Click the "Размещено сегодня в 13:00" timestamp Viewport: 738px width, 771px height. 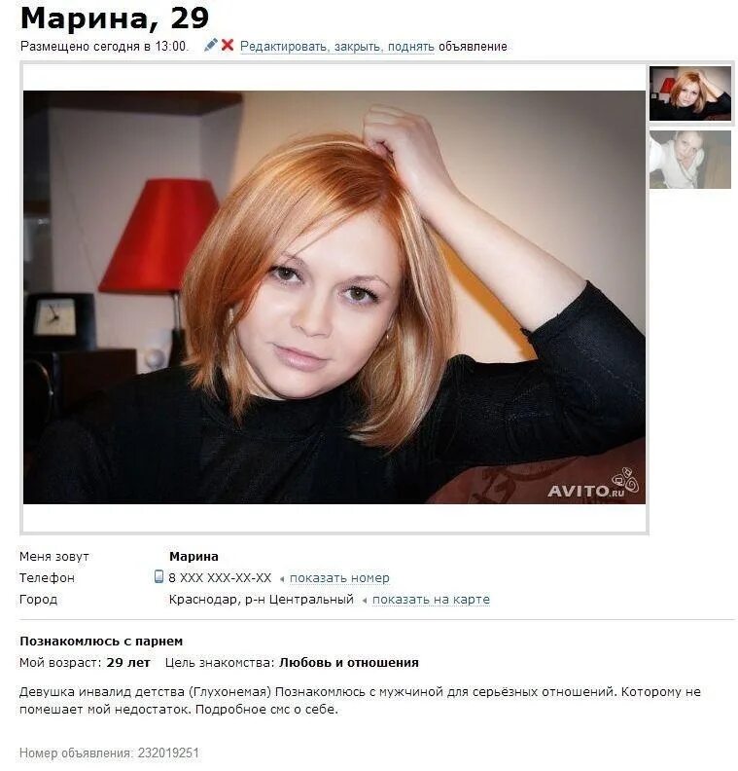point(104,46)
